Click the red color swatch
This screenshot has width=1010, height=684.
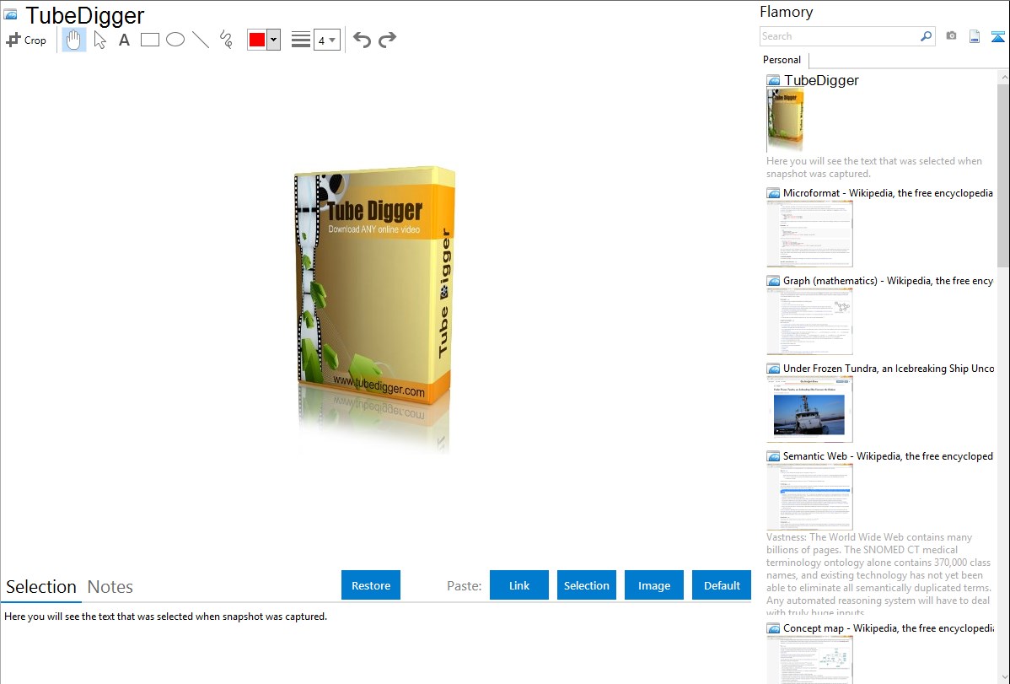pos(257,40)
